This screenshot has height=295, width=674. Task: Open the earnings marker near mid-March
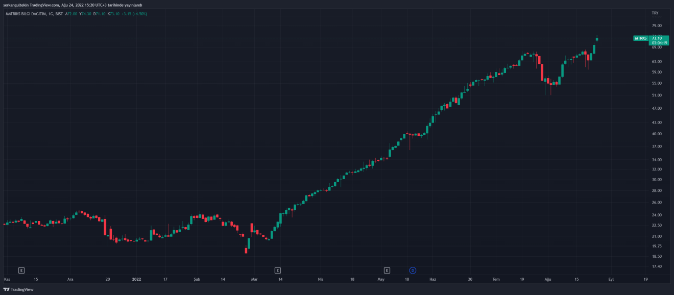tap(278, 270)
